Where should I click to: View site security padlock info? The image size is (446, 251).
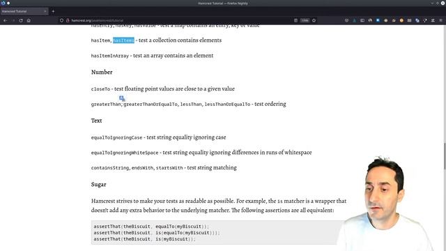point(68,20)
